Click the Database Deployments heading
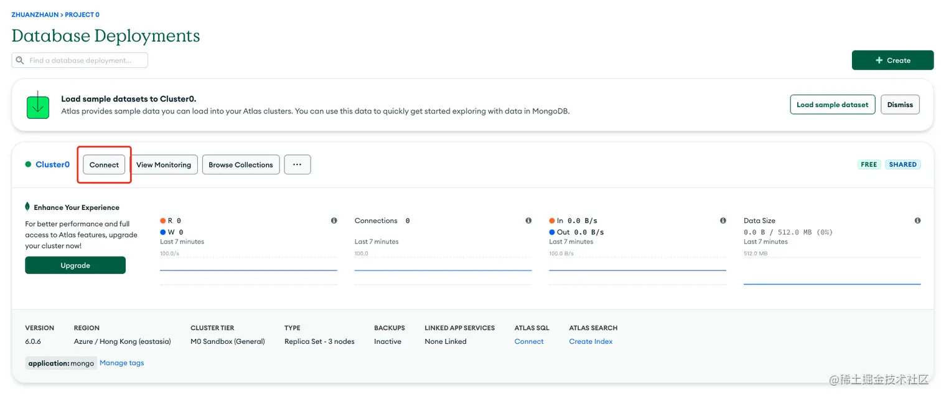Screen dimensions: 941x398 click(x=106, y=36)
